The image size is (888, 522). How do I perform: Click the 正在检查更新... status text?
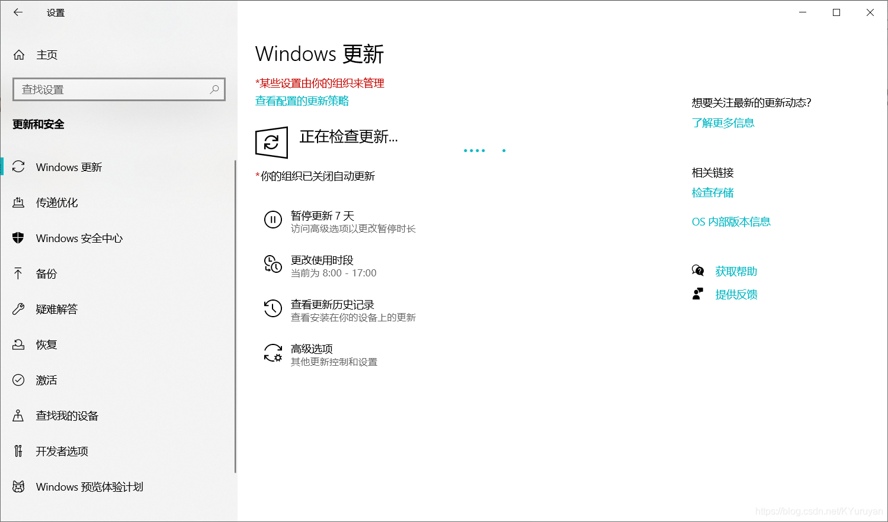(x=348, y=137)
